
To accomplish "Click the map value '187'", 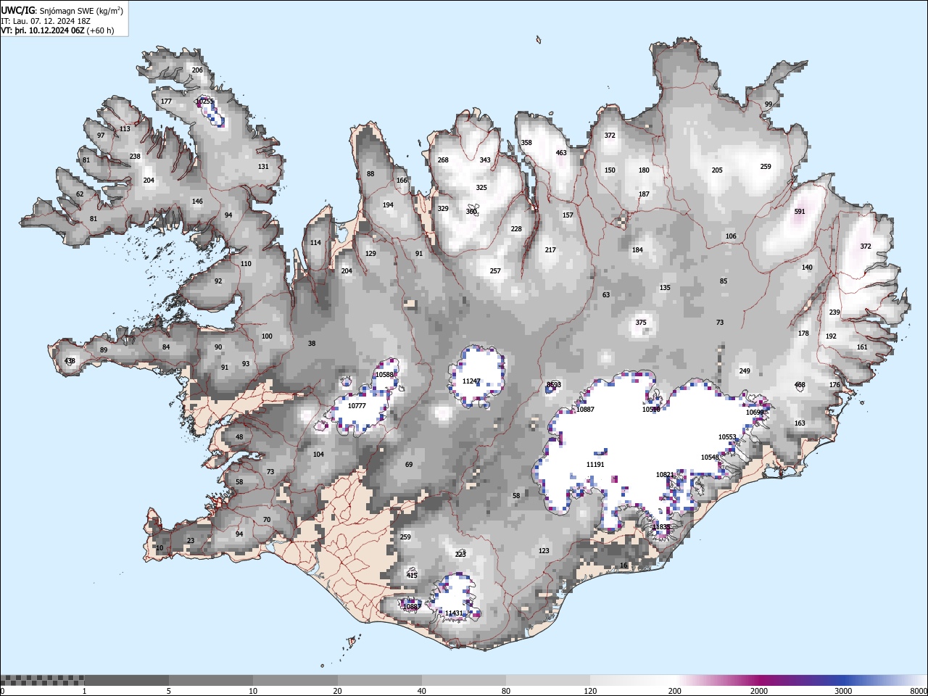I will (x=644, y=194).
